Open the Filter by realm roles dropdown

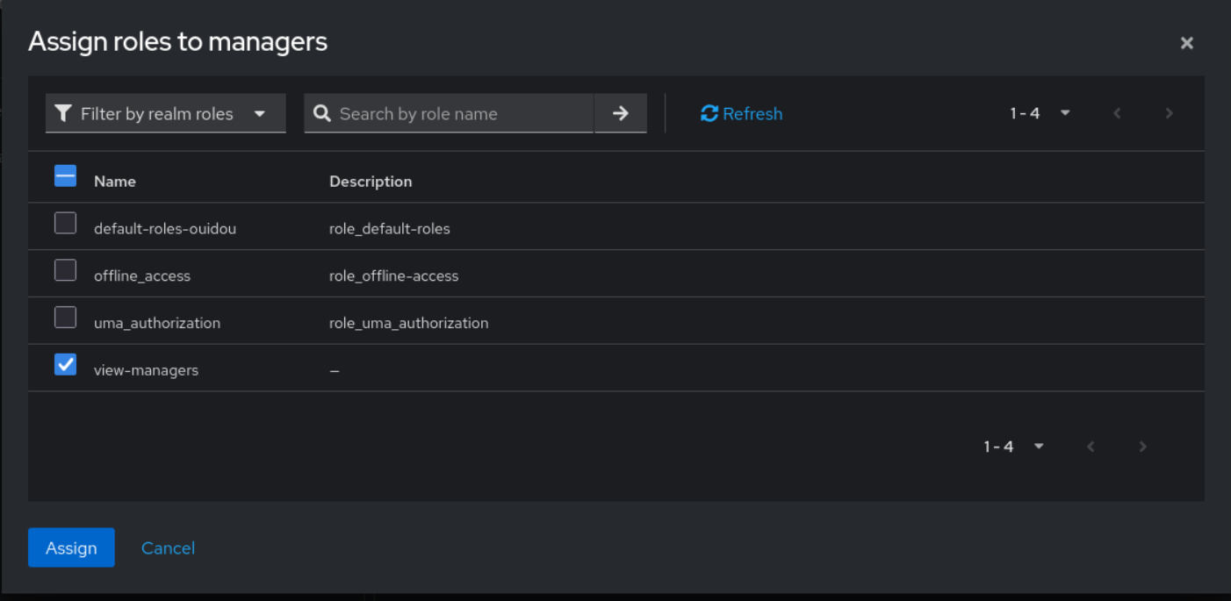[x=165, y=113]
